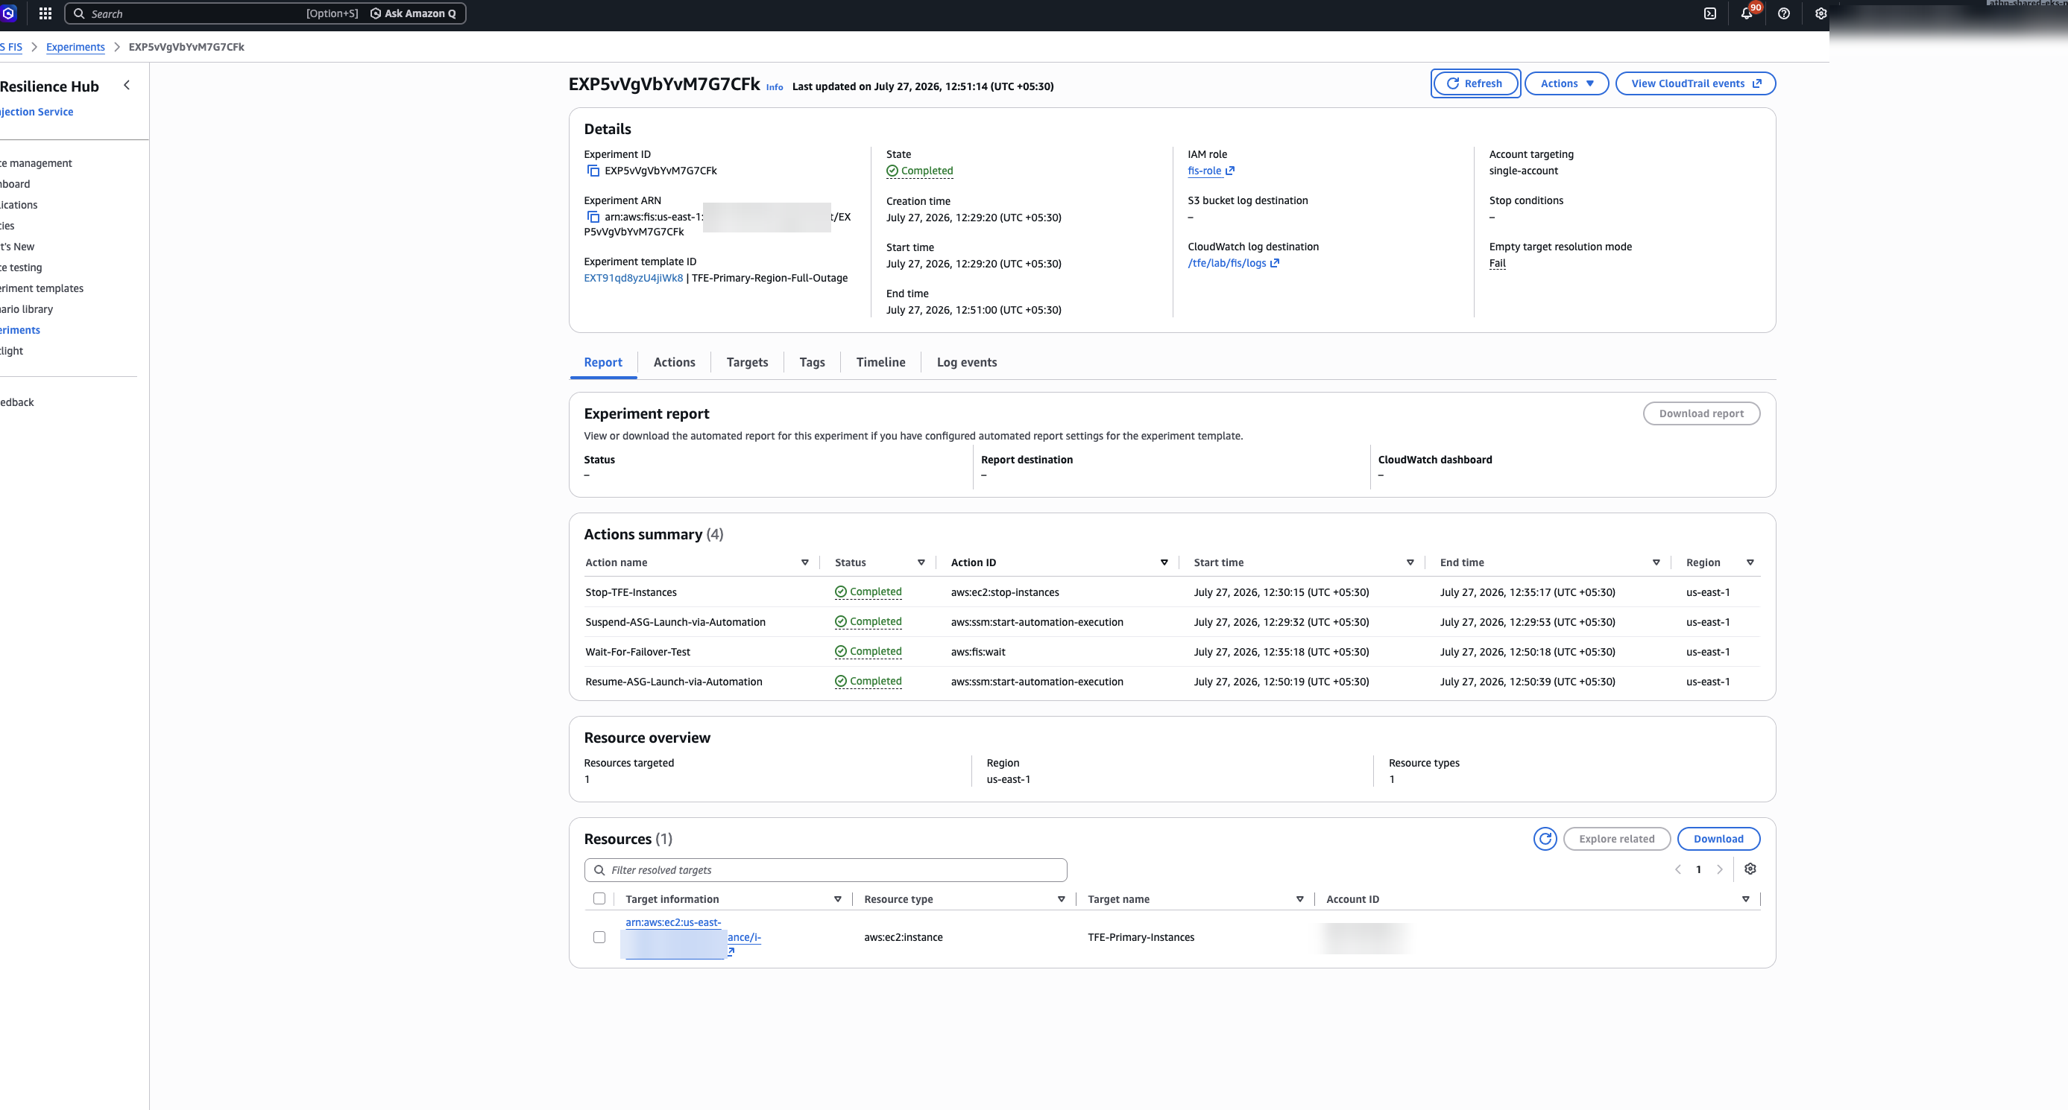
Task: Click Completed status for Stop-TFE-Instances
Action: [x=868, y=592]
